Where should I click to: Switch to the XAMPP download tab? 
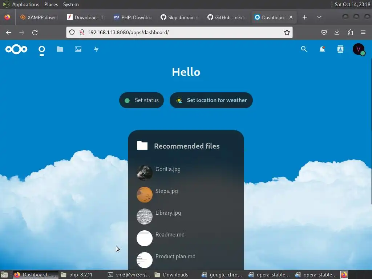pos(39,17)
